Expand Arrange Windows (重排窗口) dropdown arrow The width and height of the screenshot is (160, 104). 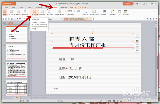(108, 15)
